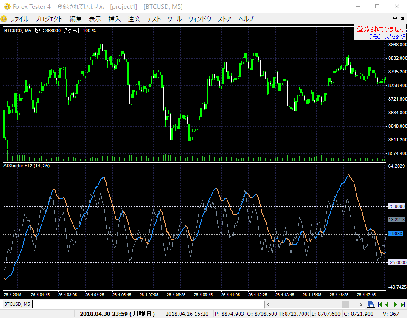This screenshot has width=407, height=318.
Task: Click indicator scale bottom value -49.7425
Action: pyautogui.click(x=397, y=287)
